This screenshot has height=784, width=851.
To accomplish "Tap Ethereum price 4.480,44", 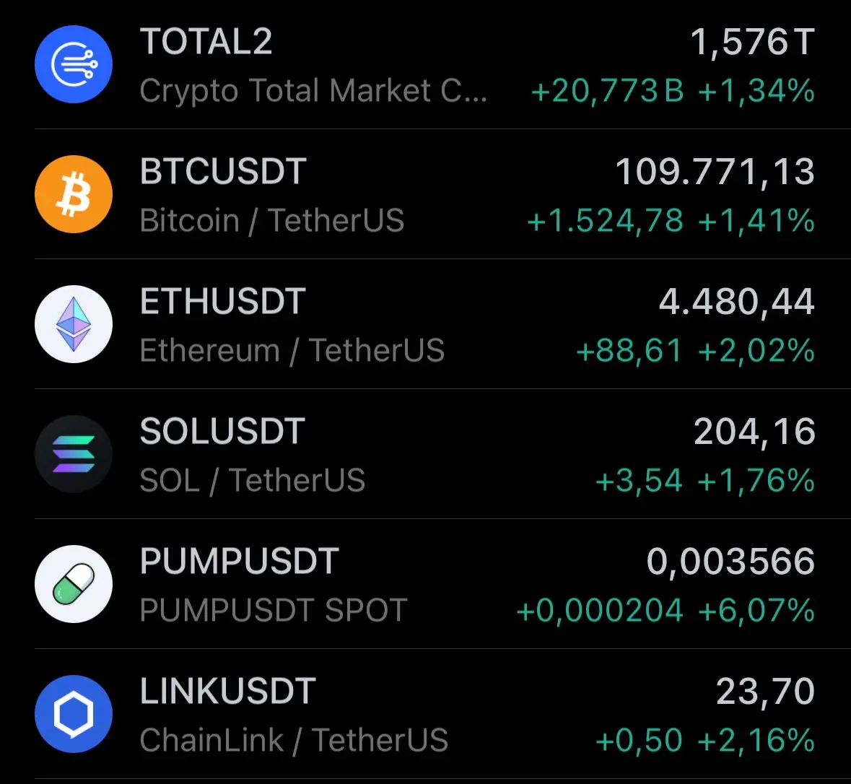I will click(x=736, y=302).
